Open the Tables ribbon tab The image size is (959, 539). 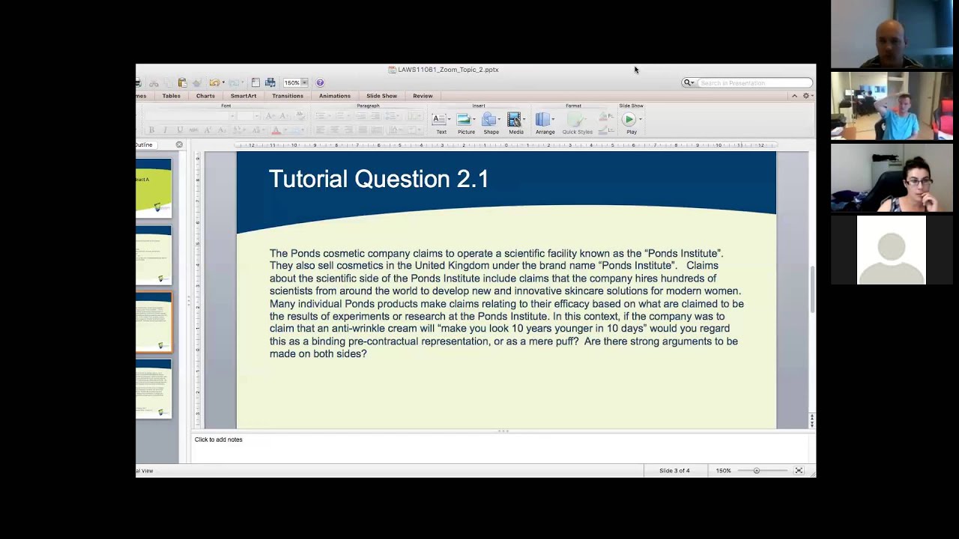171,96
